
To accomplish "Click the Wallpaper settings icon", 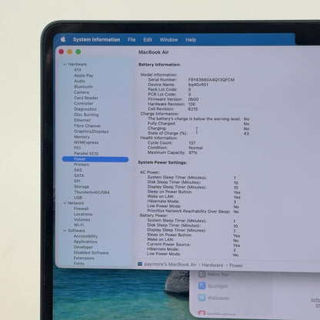I will [202, 298].
